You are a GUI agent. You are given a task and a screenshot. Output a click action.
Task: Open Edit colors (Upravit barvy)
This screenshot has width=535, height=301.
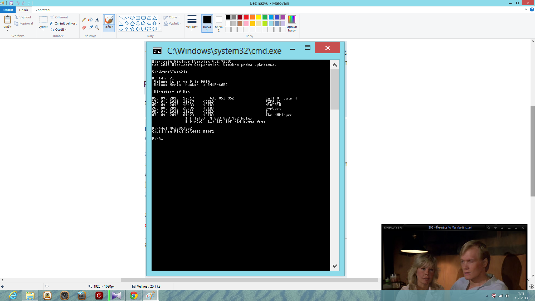[292, 23]
